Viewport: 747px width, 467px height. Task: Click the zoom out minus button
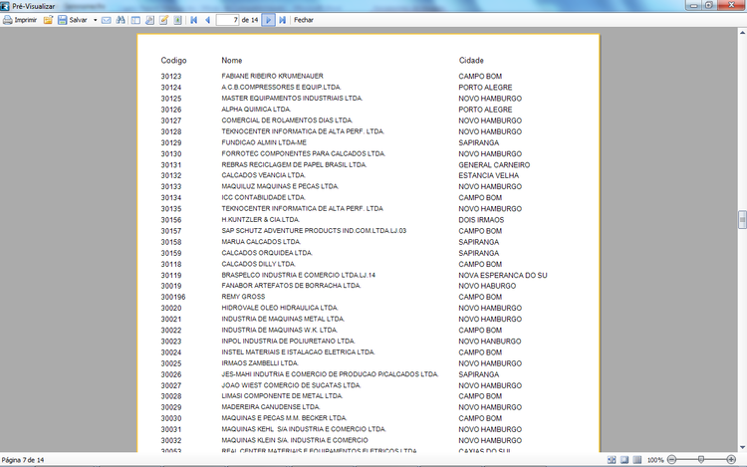coord(671,460)
